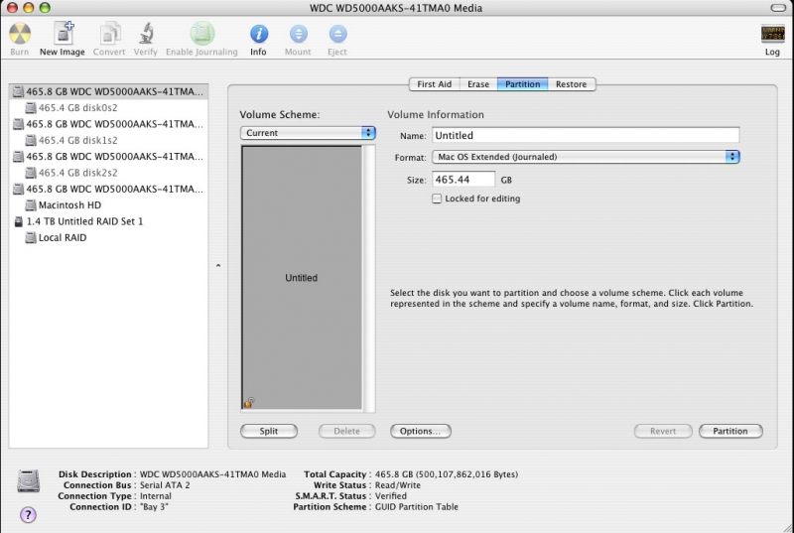794x533 pixels.
Task: Click the Split button
Action: [269, 432]
